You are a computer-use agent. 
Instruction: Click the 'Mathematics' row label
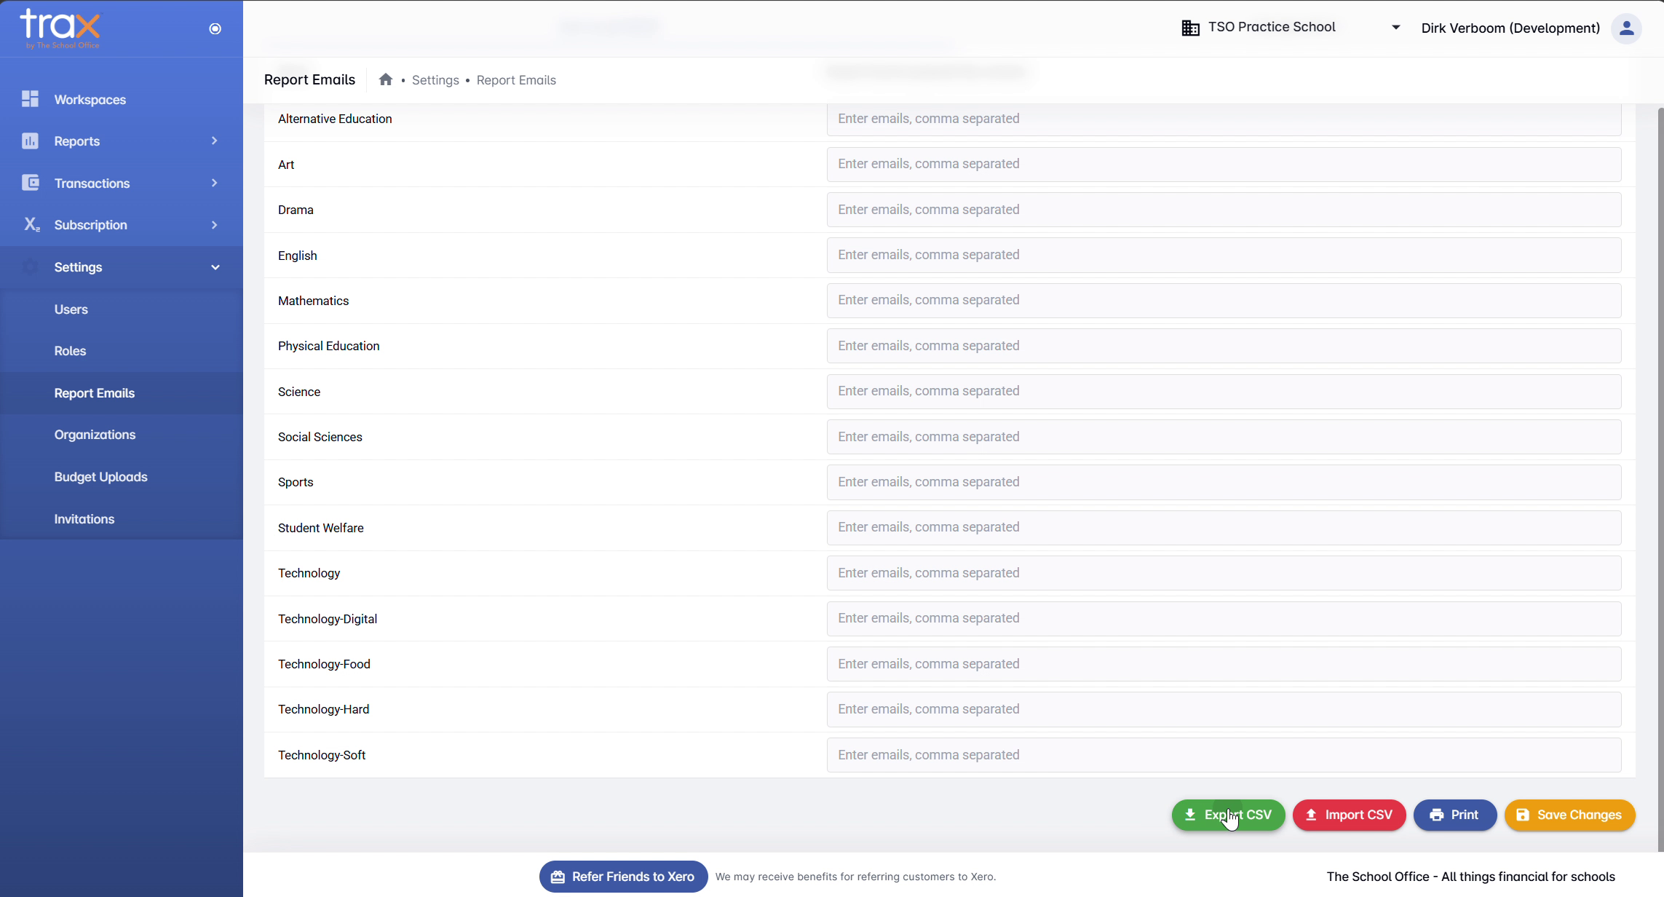tap(313, 301)
